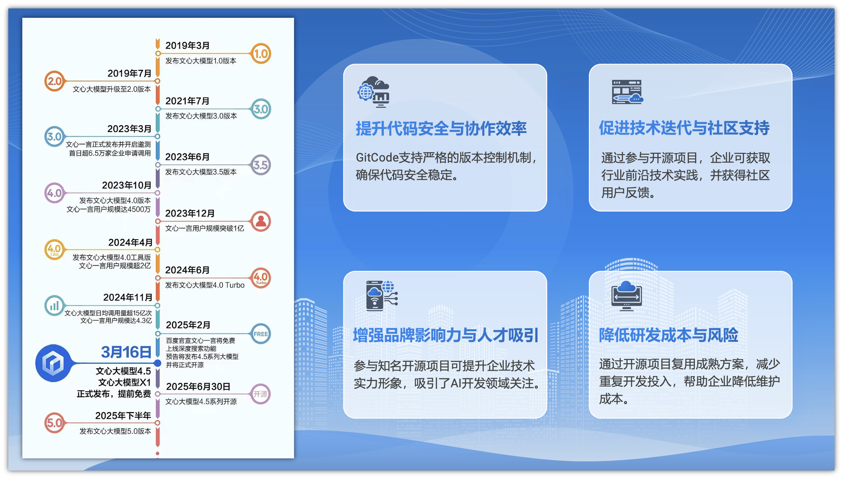
Task: Click the text 文心一言用户规模达4500万
Action: (108, 209)
